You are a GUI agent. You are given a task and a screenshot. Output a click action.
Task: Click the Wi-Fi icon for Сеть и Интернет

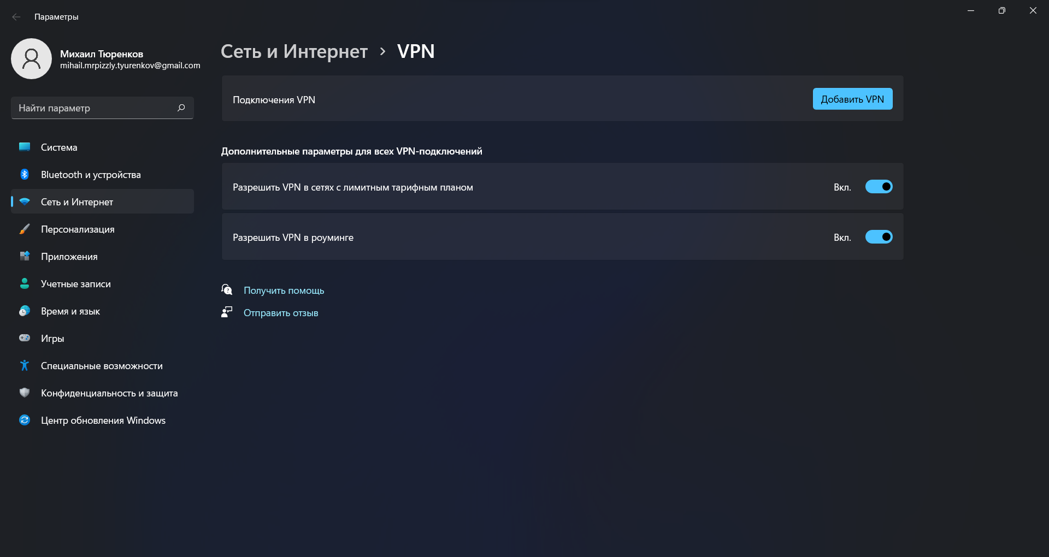tap(25, 202)
